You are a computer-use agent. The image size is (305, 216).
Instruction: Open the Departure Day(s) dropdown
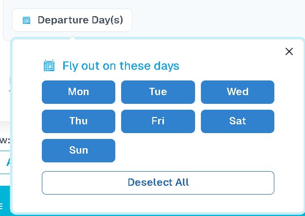click(72, 20)
